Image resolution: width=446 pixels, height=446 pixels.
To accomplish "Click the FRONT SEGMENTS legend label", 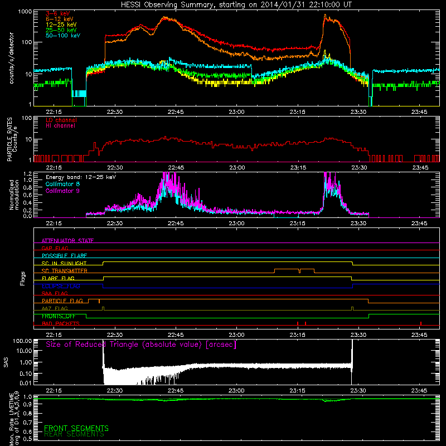I will pyautogui.click(x=76, y=428).
